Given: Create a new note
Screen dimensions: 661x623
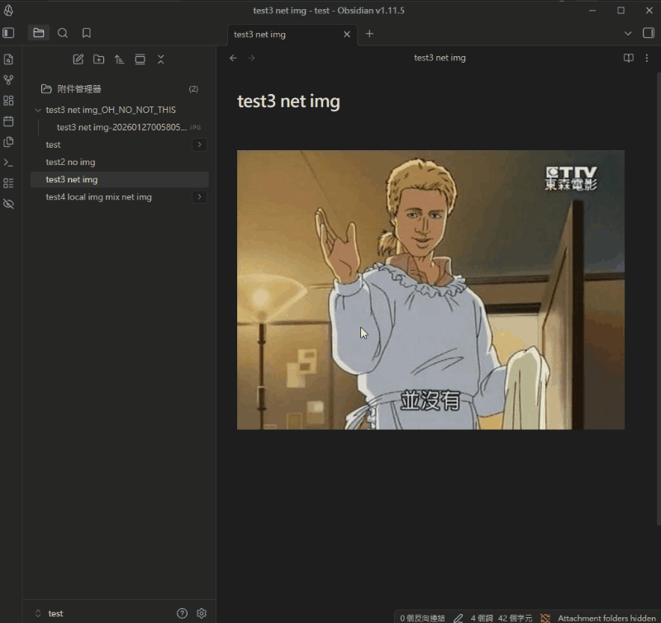Looking at the screenshot, I should (78, 59).
